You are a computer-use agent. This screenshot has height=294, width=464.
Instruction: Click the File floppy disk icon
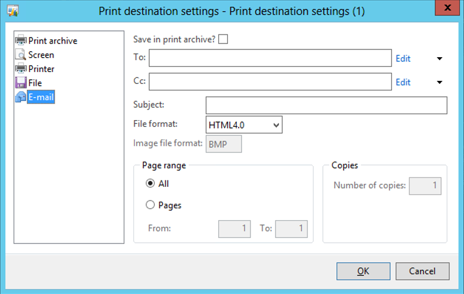[21, 83]
